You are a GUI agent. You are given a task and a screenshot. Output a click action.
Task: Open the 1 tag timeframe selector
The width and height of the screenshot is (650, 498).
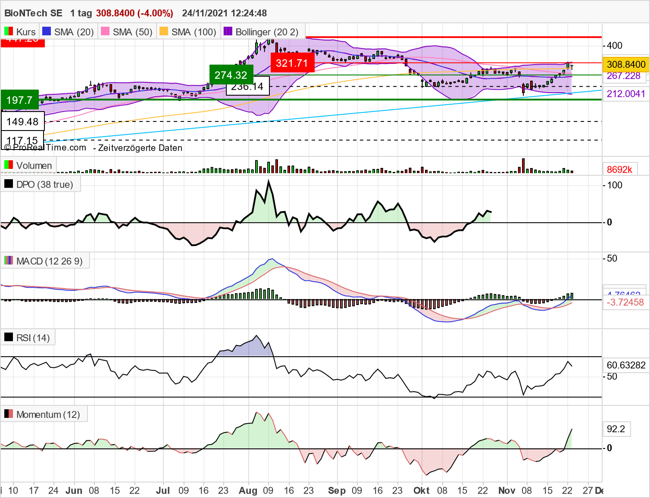click(80, 13)
